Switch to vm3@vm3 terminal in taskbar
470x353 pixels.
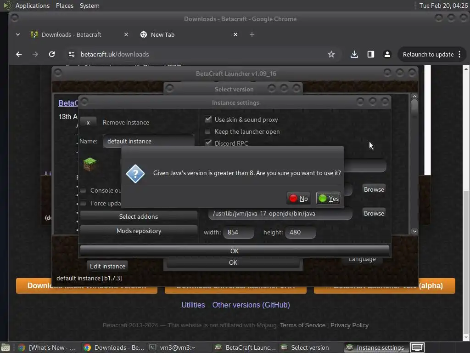[178, 347]
